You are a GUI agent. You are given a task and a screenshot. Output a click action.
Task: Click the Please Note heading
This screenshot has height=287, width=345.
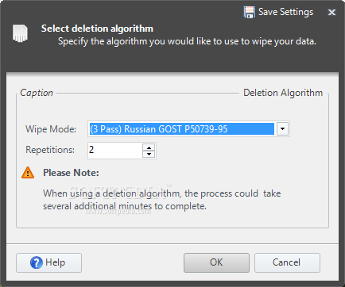pyautogui.click(x=71, y=173)
